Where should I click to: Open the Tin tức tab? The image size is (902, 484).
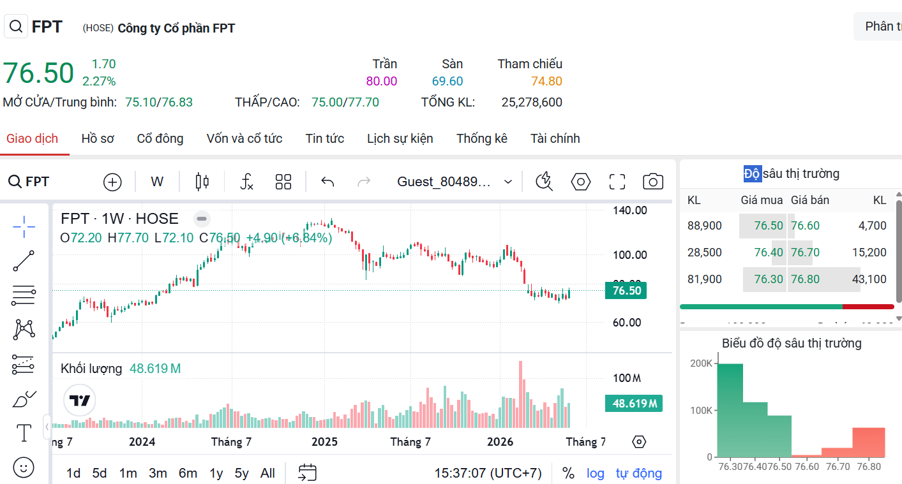pos(325,138)
